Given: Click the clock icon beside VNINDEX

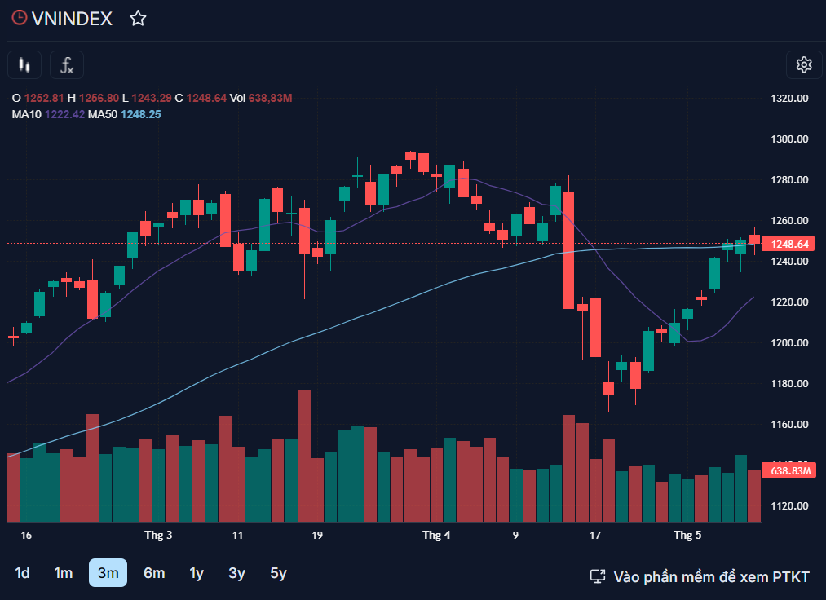Looking at the screenshot, I should (x=19, y=19).
